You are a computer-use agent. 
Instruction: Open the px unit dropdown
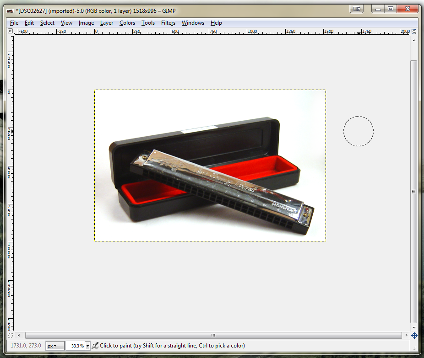point(54,345)
